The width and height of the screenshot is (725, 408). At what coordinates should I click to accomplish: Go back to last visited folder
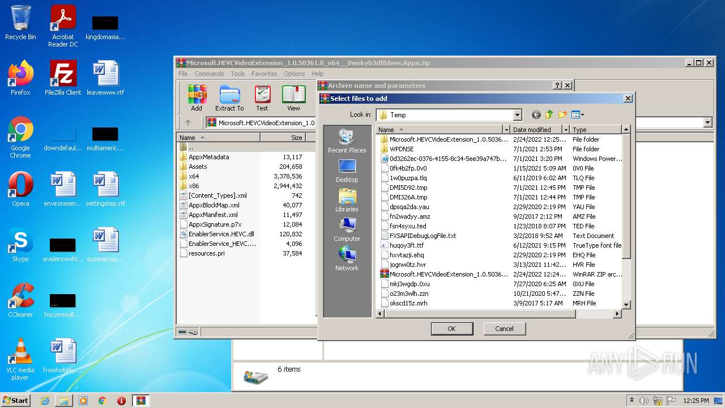[536, 115]
